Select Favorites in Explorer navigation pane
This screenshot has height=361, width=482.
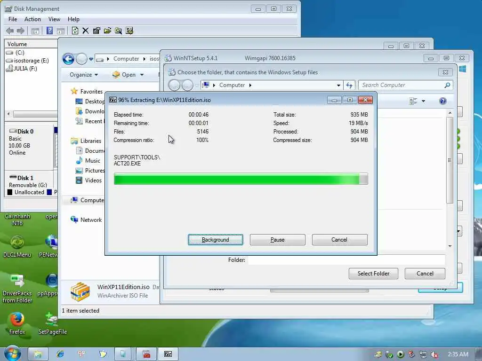91,92
